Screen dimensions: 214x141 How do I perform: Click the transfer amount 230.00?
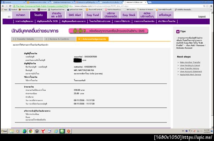click(x=77, y=90)
